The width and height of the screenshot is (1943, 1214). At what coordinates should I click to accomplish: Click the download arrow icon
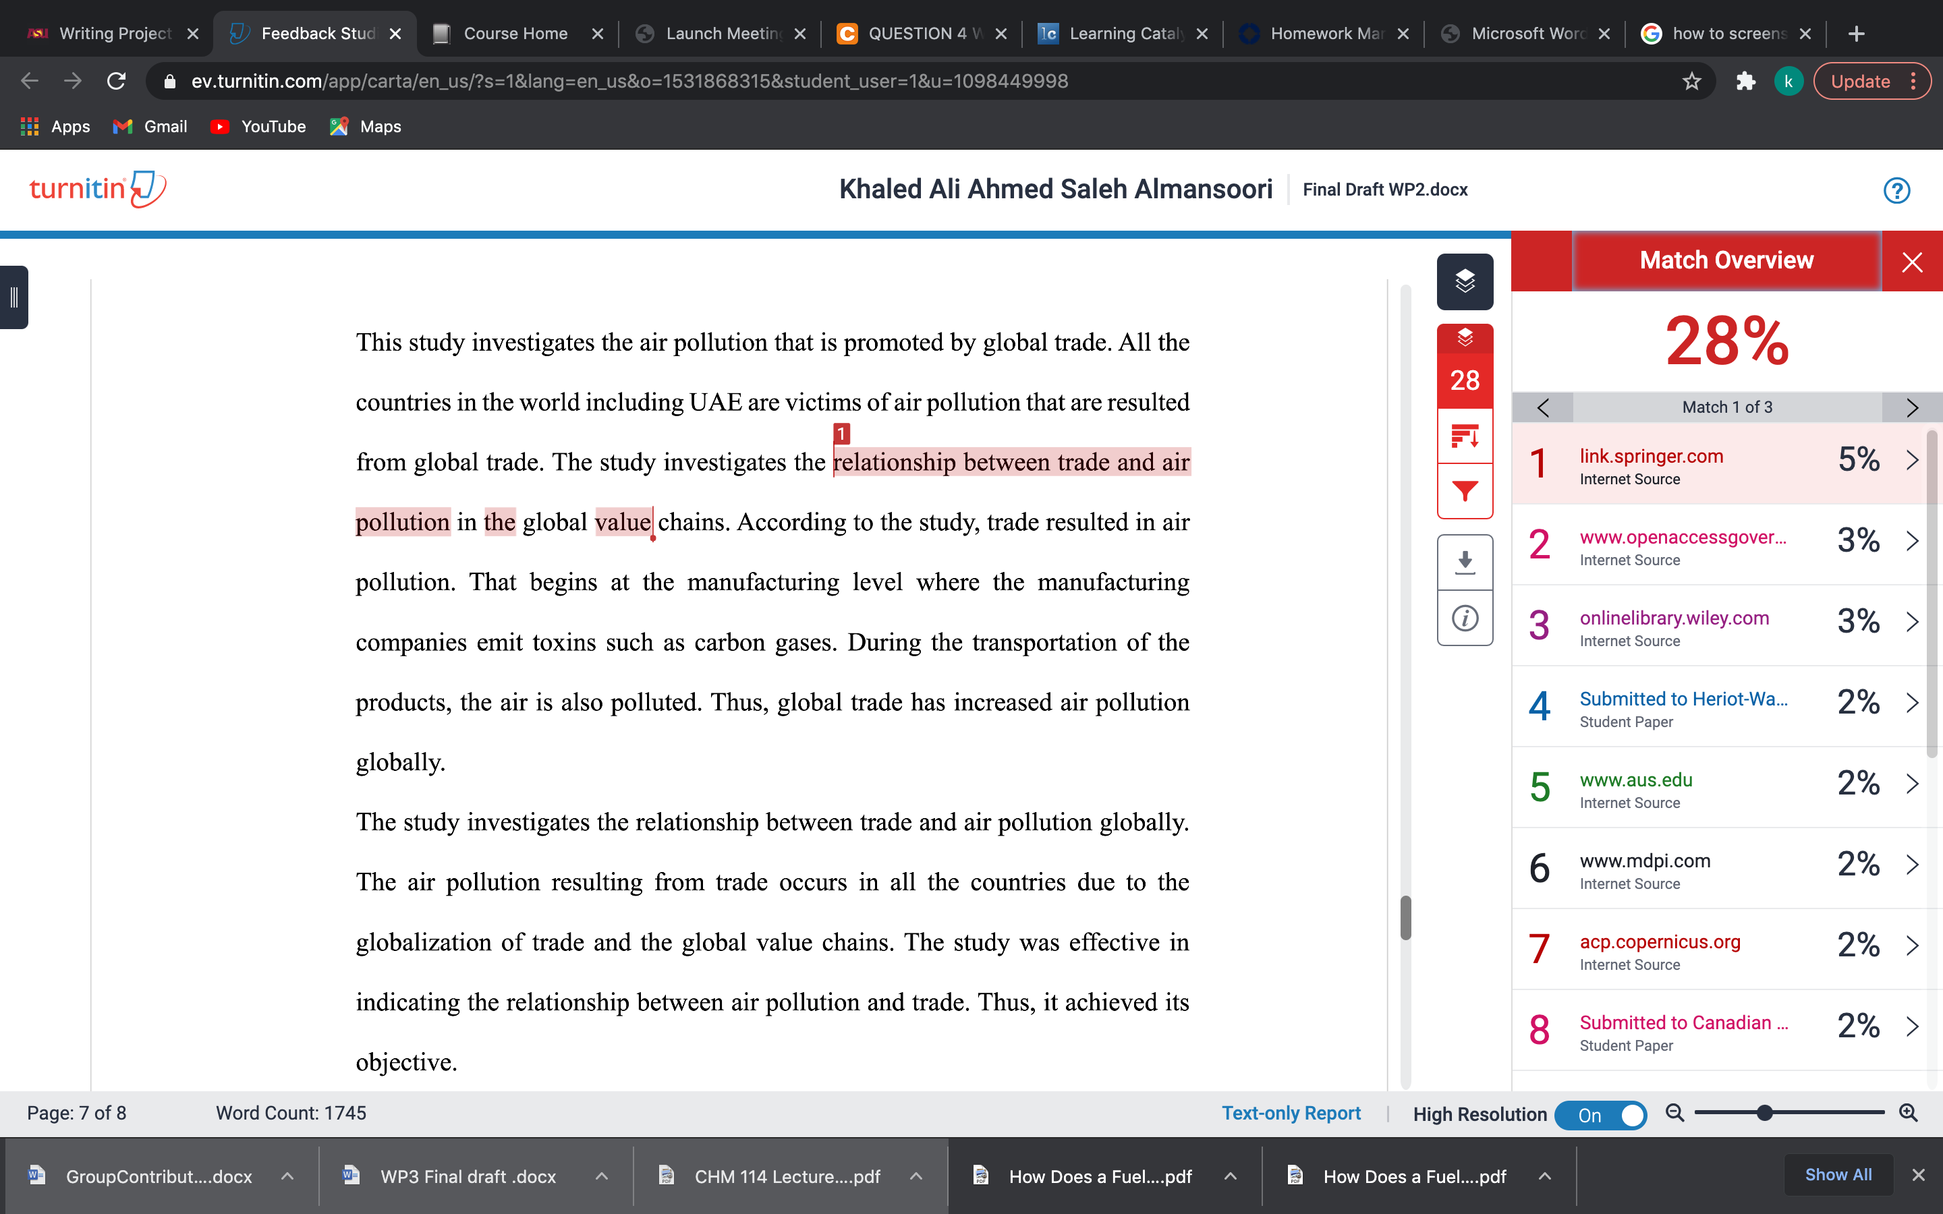[1465, 562]
